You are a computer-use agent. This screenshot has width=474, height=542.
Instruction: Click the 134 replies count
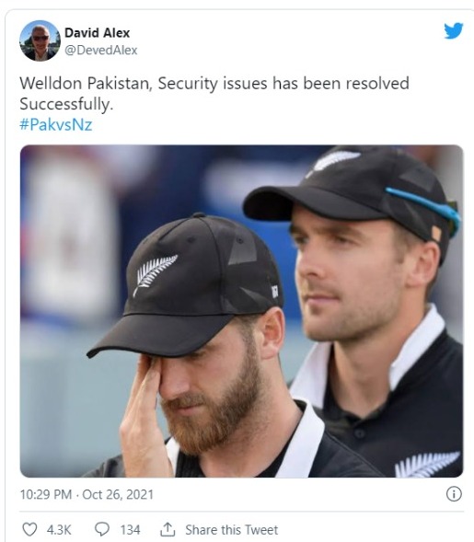point(130,529)
